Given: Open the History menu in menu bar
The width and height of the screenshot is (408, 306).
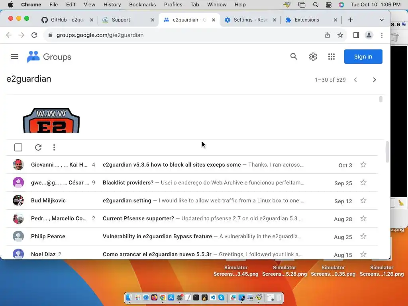Looking at the screenshot, I should point(112,5).
